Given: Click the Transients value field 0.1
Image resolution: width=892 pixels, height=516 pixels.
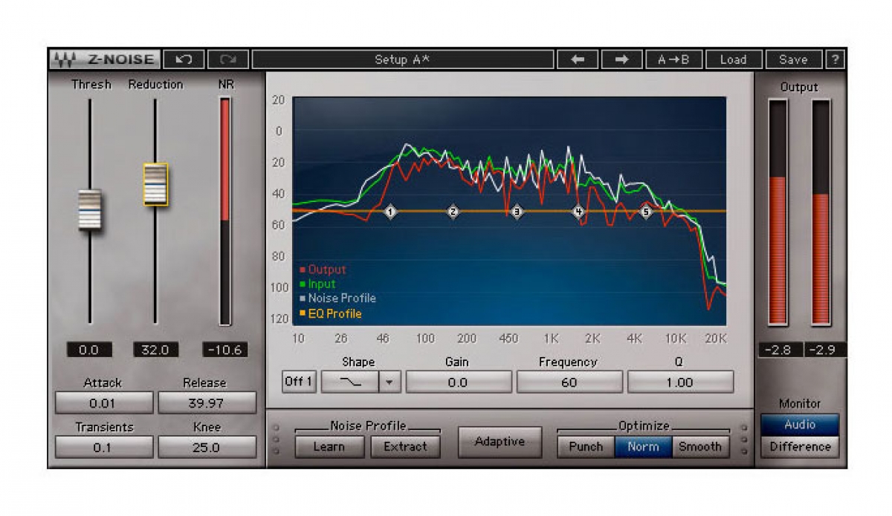Looking at the screenshot, I should click(104, 447).
